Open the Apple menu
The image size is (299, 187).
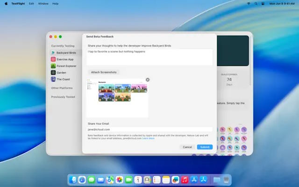[6, 4]
